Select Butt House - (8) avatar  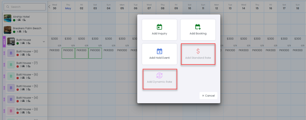pos(11,53)
